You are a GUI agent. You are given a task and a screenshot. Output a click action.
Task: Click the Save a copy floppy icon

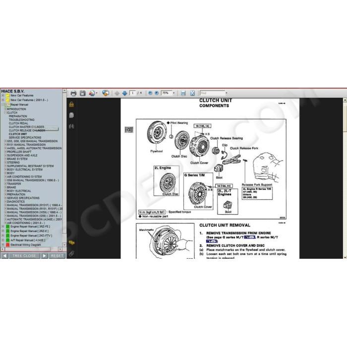click(x=83, y=93)
